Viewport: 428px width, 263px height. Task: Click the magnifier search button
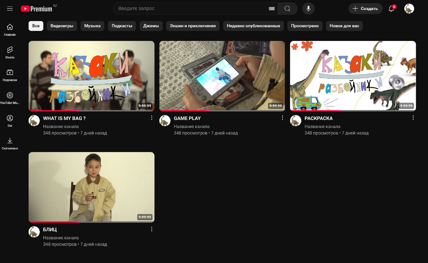click(x=287, y=9)
